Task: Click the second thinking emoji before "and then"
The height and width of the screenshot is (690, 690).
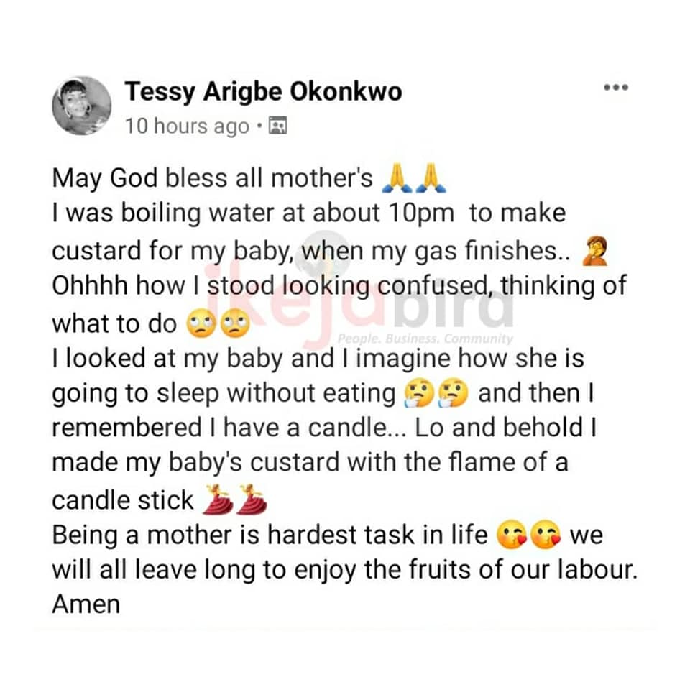Action: 454,393
